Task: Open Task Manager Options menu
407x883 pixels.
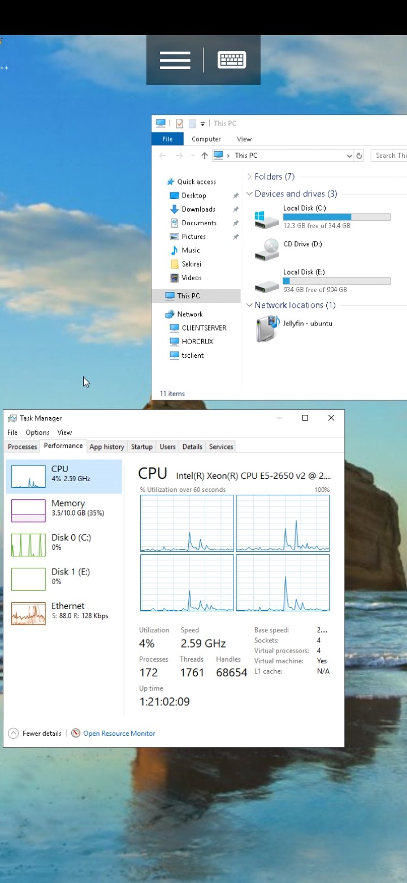Action: 37,432
